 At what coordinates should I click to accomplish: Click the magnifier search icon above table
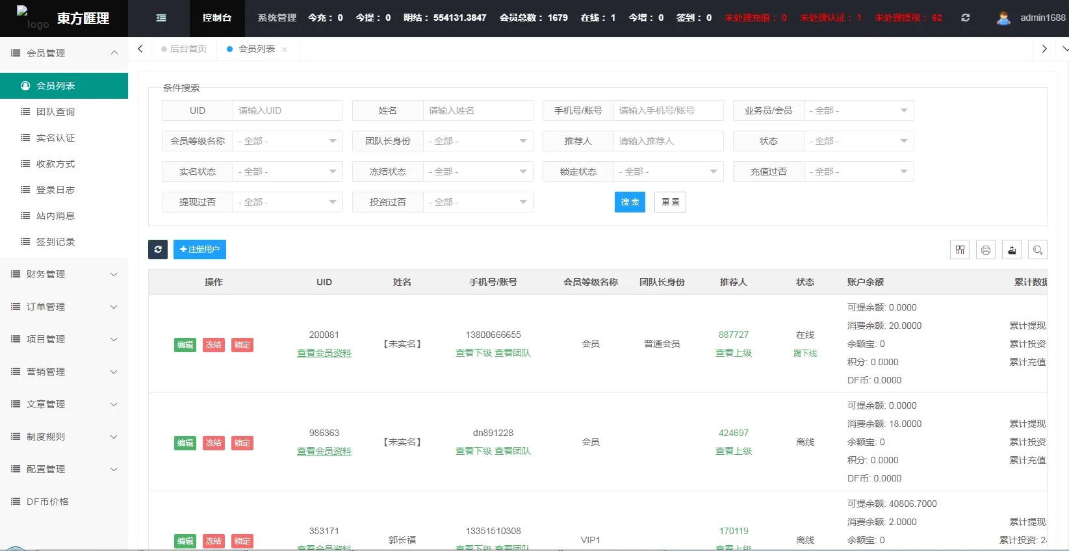1038,250
